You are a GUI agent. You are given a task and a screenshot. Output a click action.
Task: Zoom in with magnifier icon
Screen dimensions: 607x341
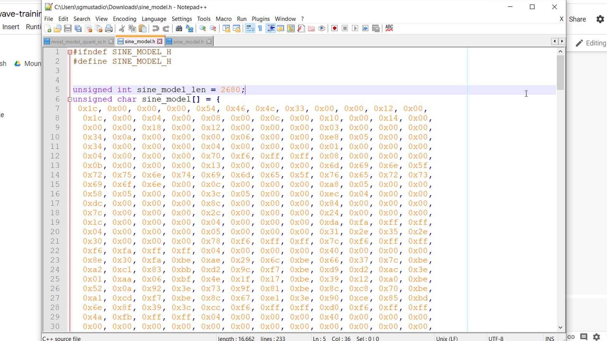[203, 29]
